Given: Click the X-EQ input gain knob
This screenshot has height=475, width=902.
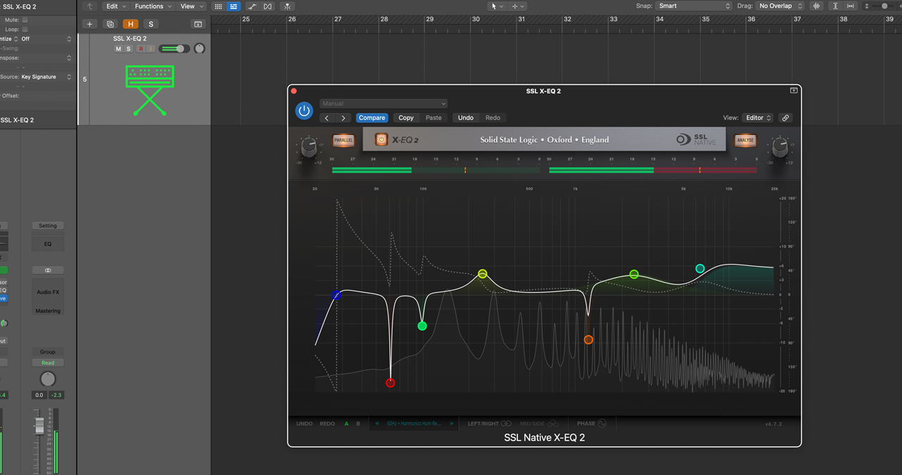Looking at the screenshot, I should coord(309,147).
